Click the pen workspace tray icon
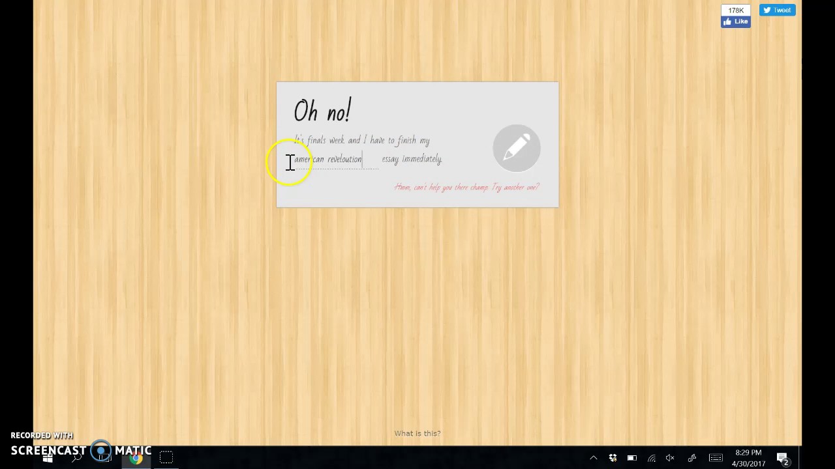 pyautogui.click(x=692, y=458)
